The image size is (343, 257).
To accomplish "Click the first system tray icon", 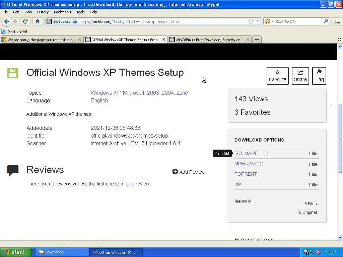I will 306,252.
